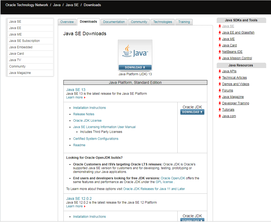271x222 pixels.
Task: Click the red arrow icon beside Java Card
Action: click(x=220, y=45)
